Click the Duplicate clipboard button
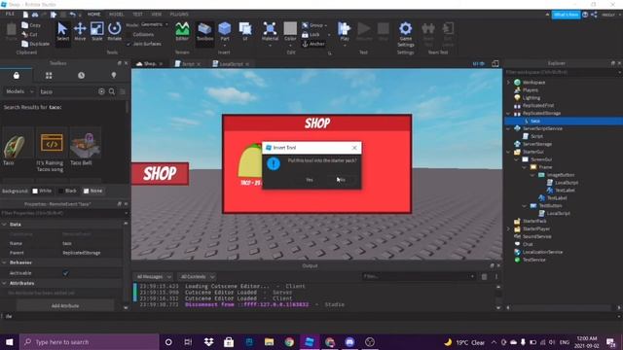Viewport: 623px width, 350px height. click(36, 44)
